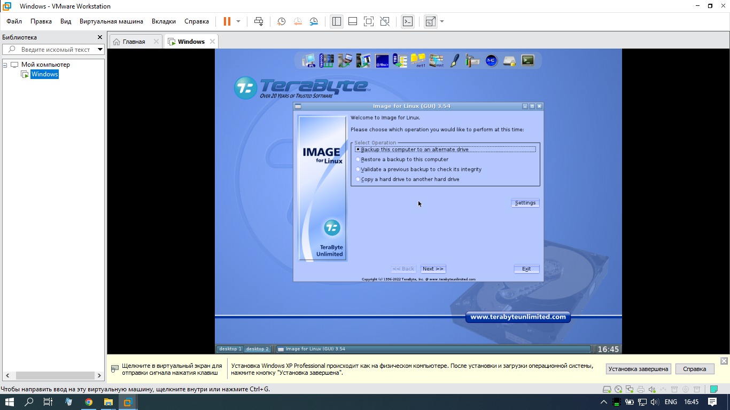Click the locked drive icon in dock
730x410 pixels.
pyautogui.click(x=509, y=61)
